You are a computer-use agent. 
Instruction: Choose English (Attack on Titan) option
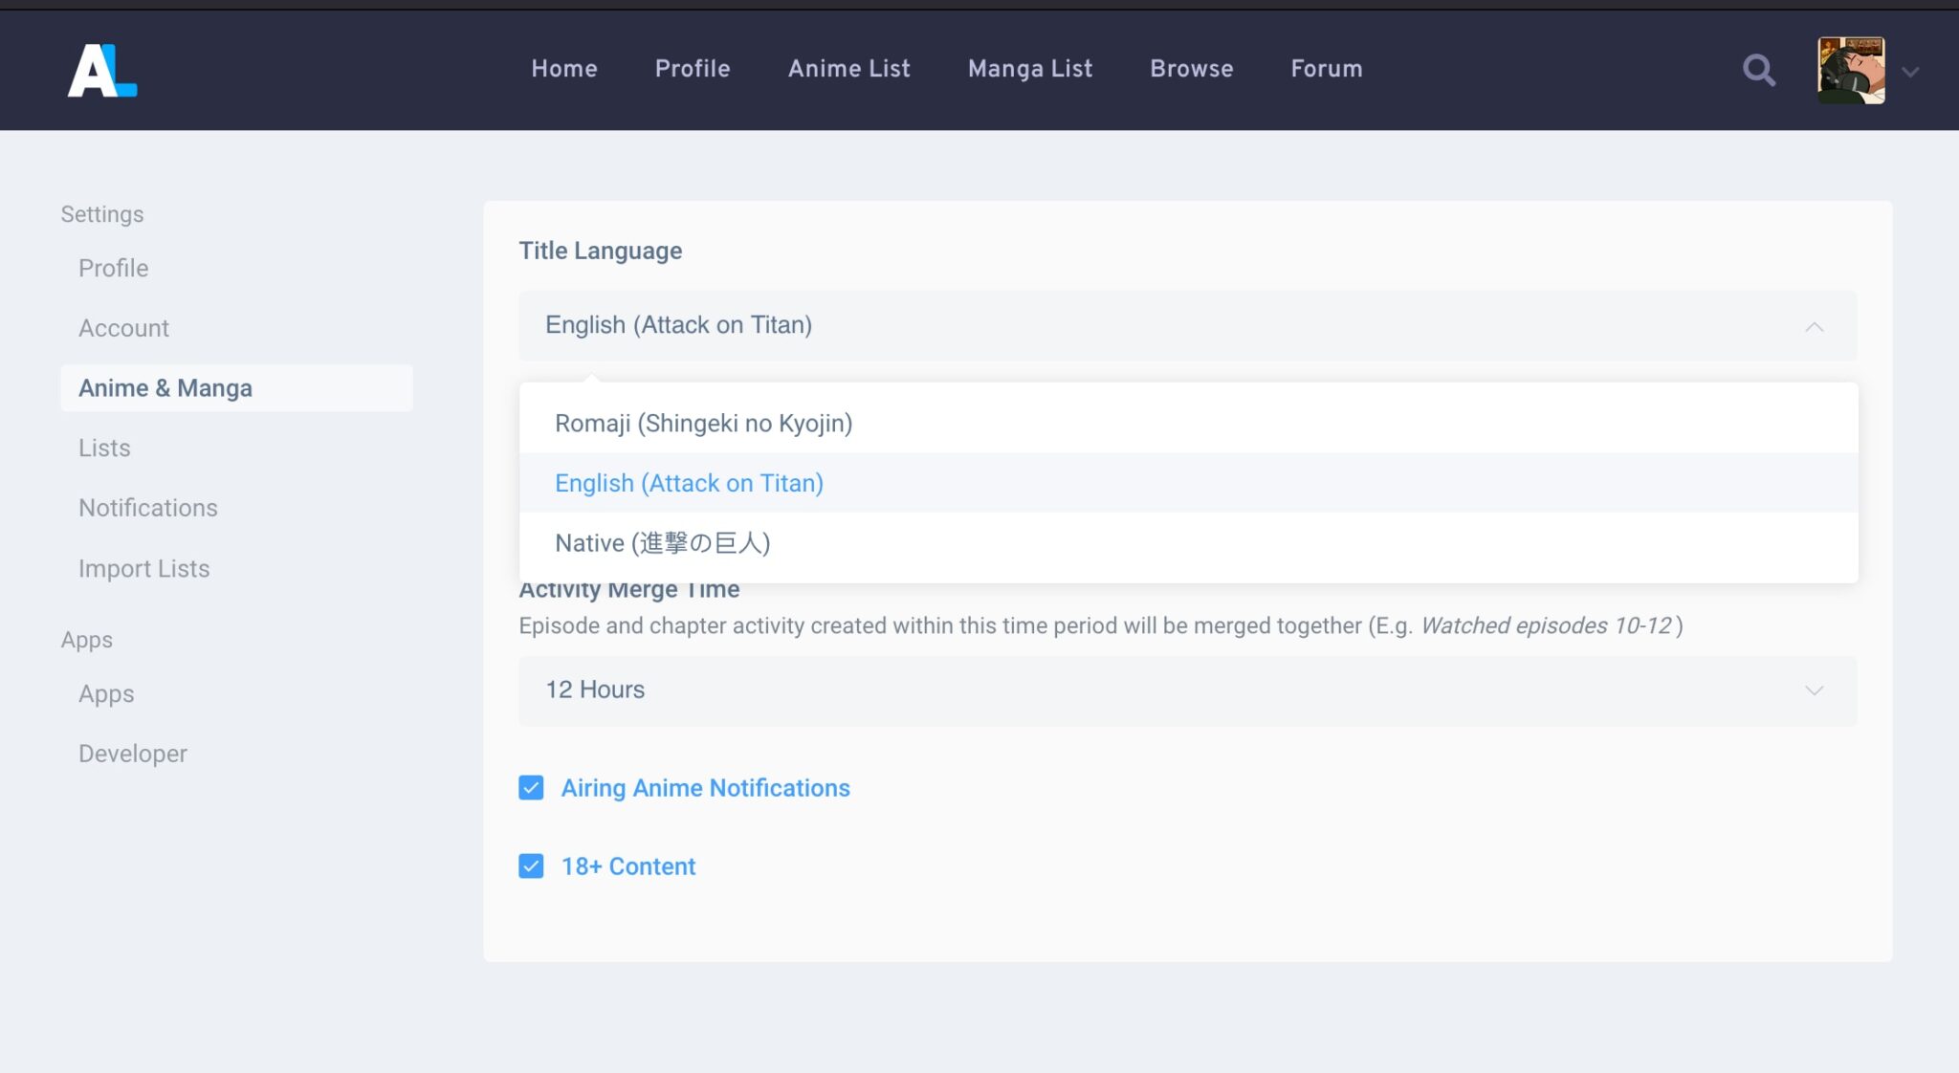click(x=689, y=483)
